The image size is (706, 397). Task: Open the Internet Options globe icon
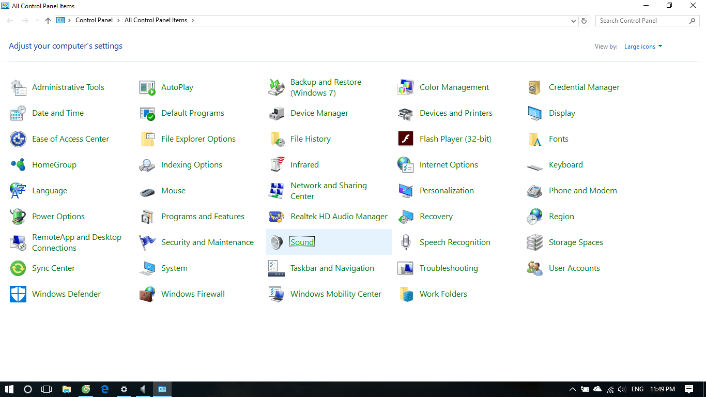coord(406,165)
